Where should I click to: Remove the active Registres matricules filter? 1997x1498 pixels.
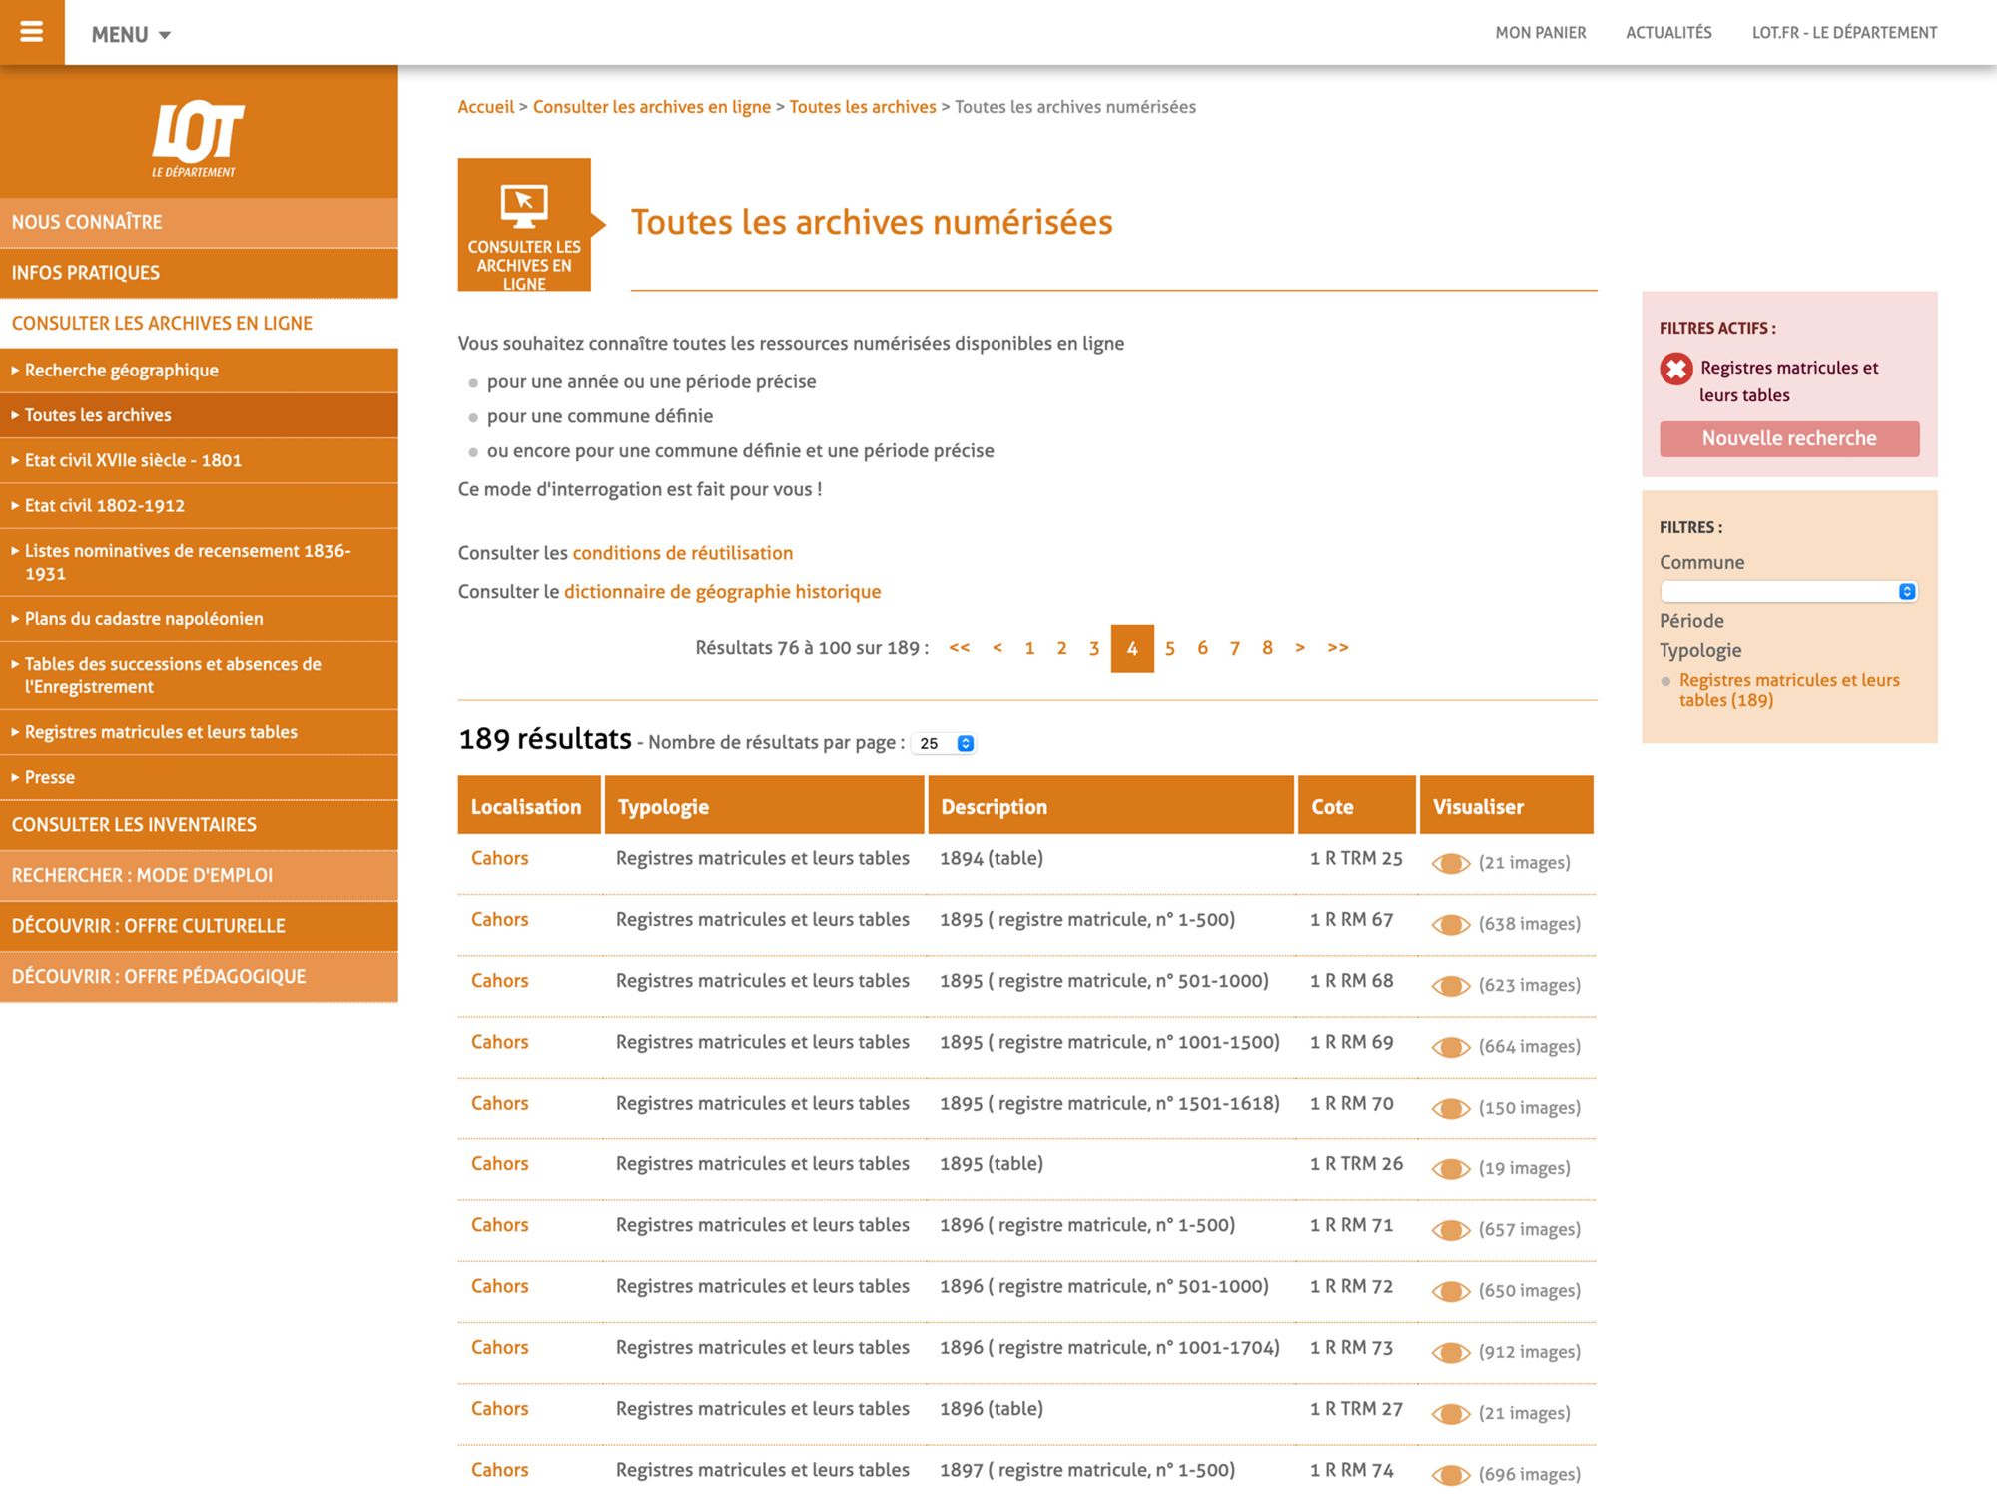pyautogui.click(x=1675, y=369)
